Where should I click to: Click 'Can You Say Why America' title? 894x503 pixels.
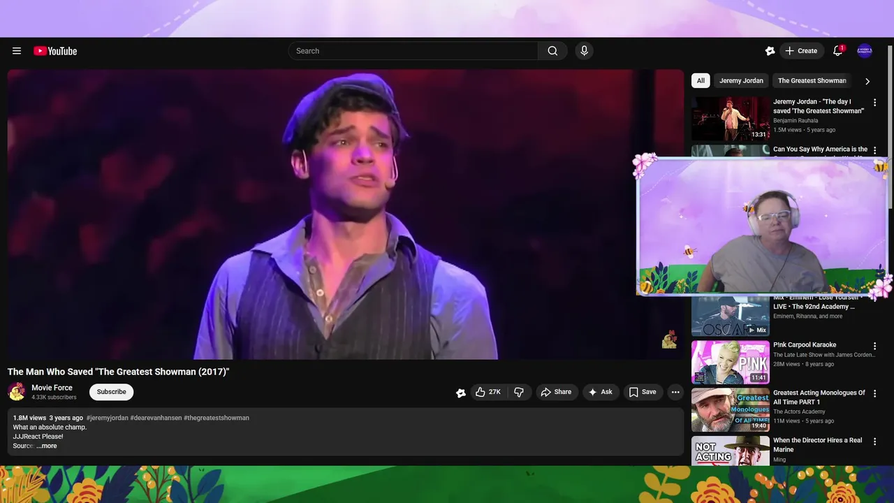[821, 149]
